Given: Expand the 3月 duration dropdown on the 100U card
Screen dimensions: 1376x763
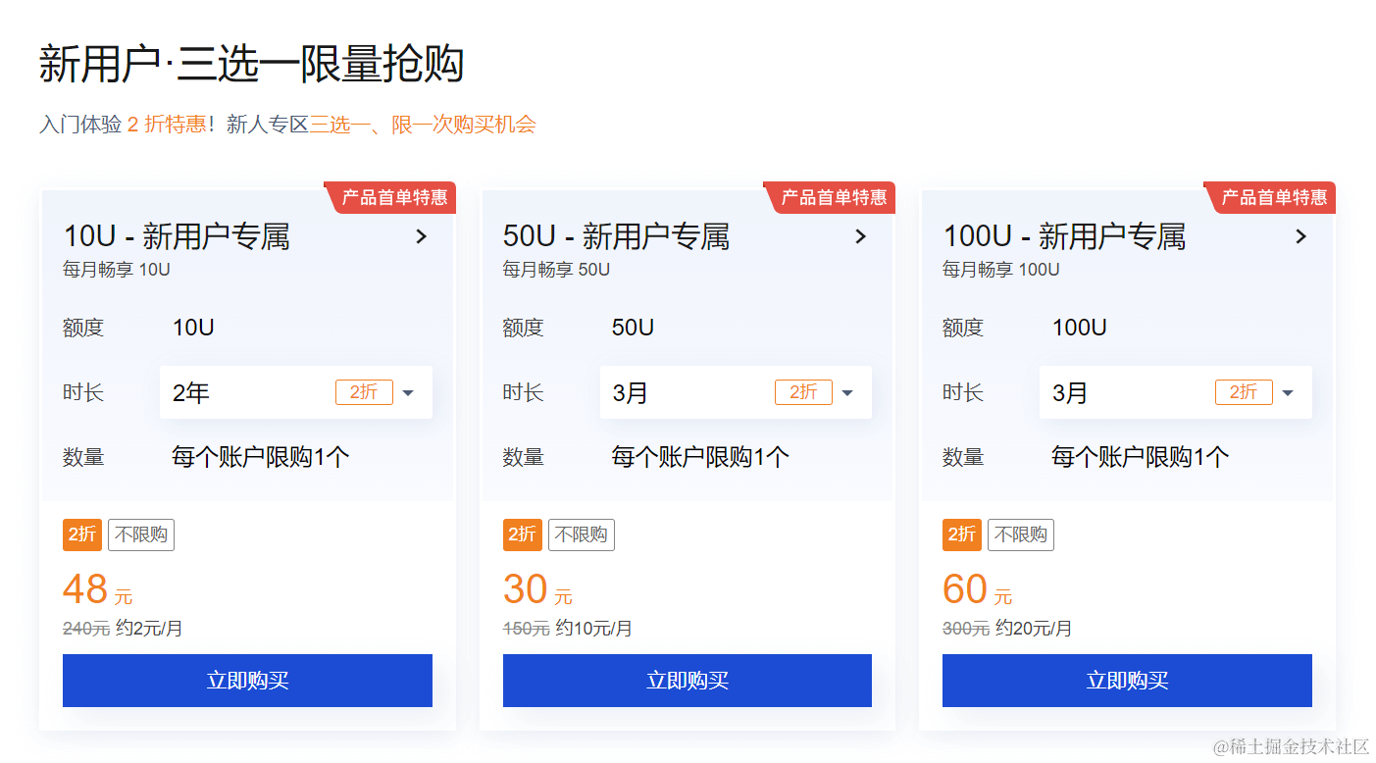Looking at the screenshot, I should 1287,391.
